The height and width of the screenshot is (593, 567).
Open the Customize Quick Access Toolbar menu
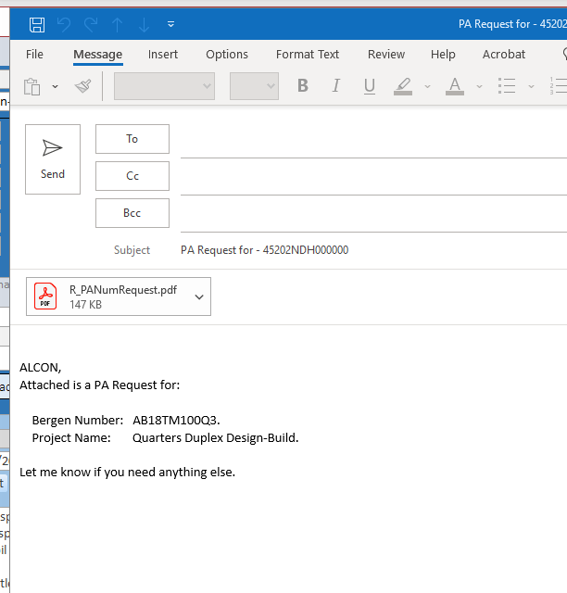[x=171, y=24]
